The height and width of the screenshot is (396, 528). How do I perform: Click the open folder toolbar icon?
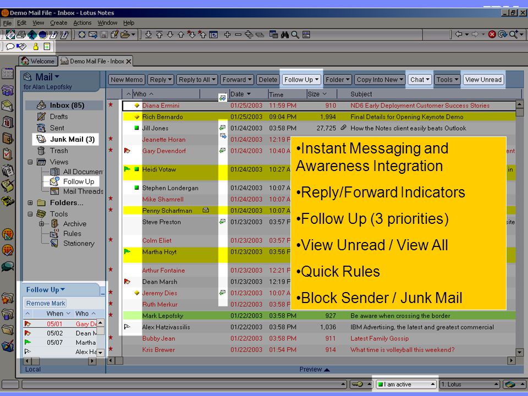tap(125, 34)
